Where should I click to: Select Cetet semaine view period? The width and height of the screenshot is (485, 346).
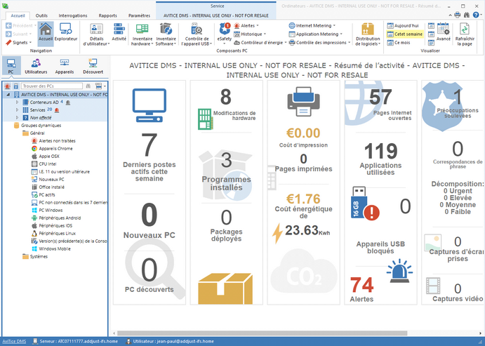point(405,34)
